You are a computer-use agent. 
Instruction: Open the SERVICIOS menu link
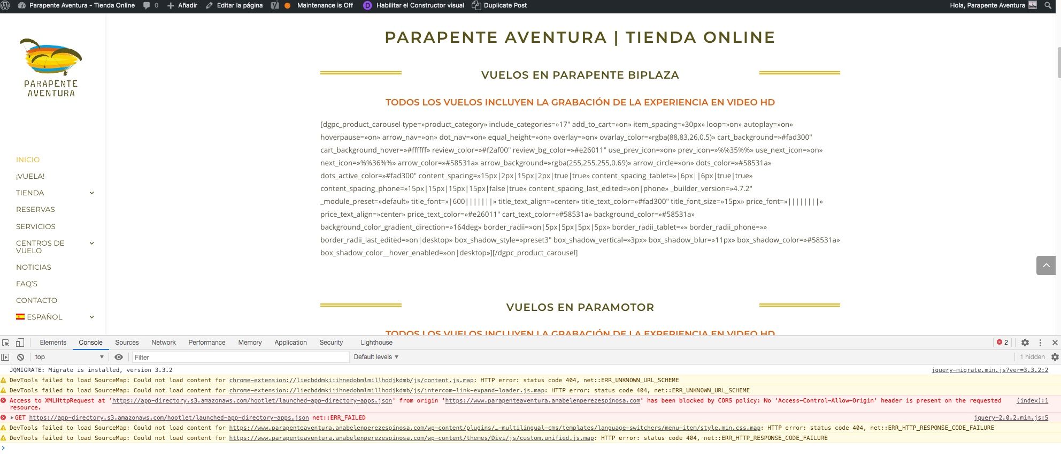pyautogui.click(x=36, y=226)
